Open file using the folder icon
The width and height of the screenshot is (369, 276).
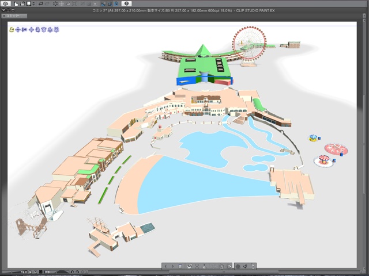tap(22, 3)
